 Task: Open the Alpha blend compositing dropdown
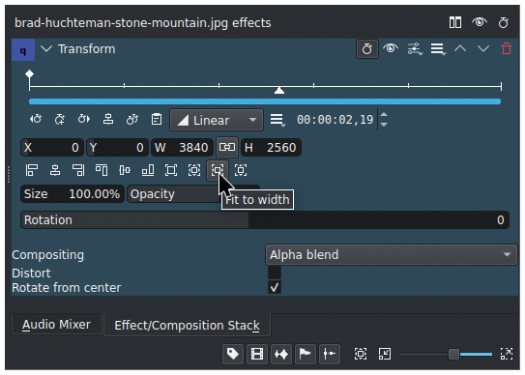click(x=391, y=255)
